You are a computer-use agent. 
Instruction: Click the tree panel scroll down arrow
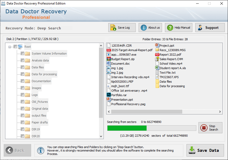pyautogui.click(x=101, y=136)
